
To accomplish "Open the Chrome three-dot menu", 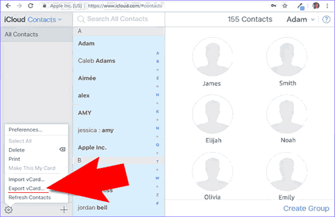I will (327, 6).
